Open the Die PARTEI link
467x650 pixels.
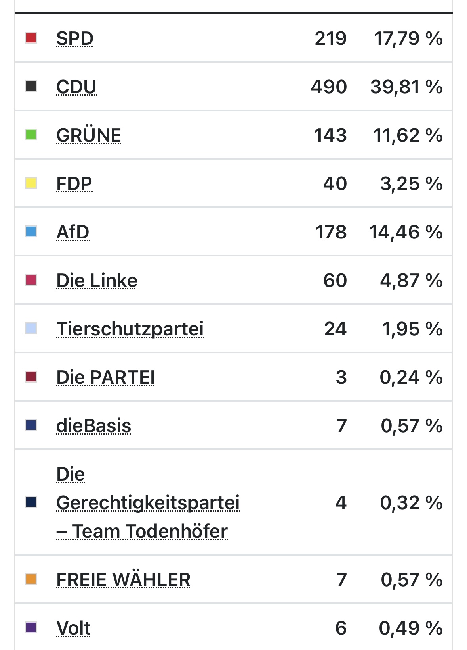pos(105,377)
